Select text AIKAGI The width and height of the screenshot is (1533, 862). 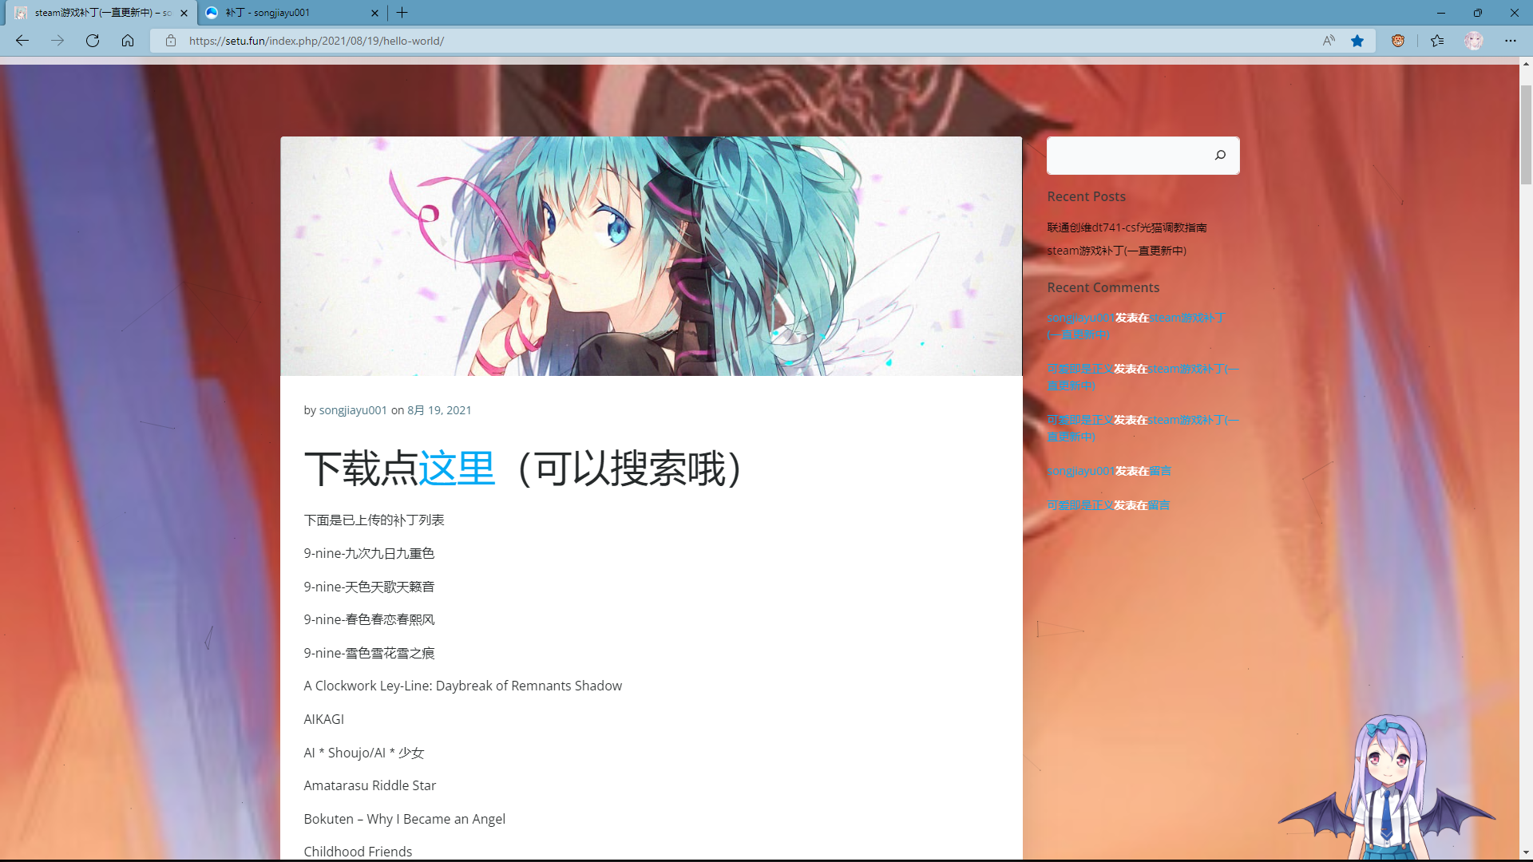click(324, 719)
